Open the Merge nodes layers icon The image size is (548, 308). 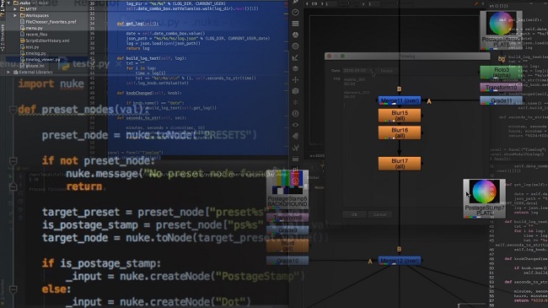295,68
